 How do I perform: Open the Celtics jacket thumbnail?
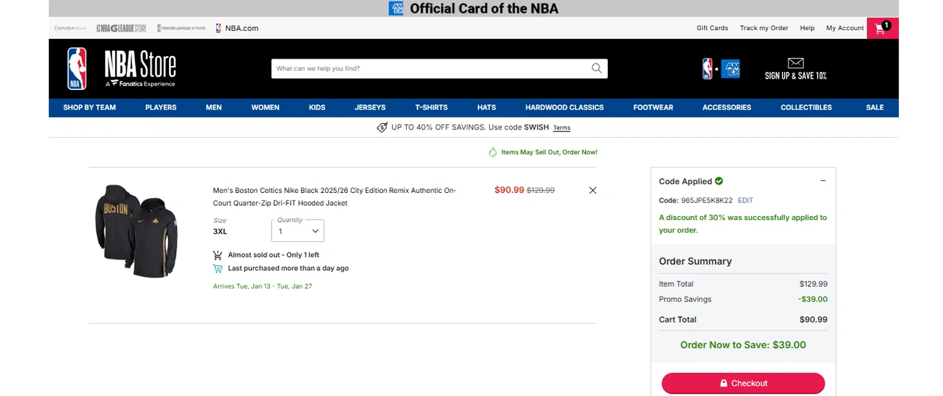[136, 231]
